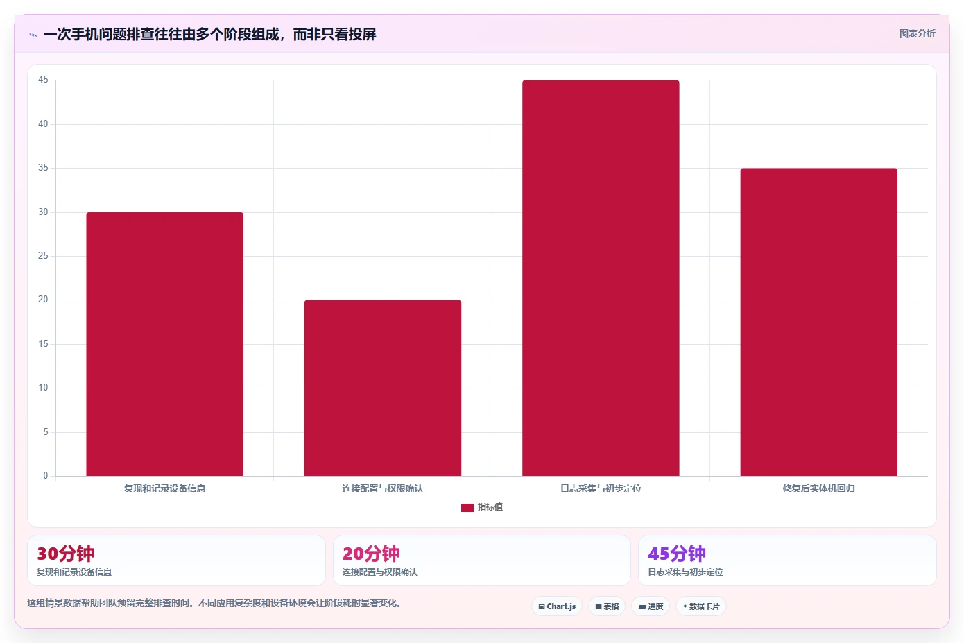Select the 连接配置与权限确认 bar
Screen dimensions: 964x643
point(383,388)
